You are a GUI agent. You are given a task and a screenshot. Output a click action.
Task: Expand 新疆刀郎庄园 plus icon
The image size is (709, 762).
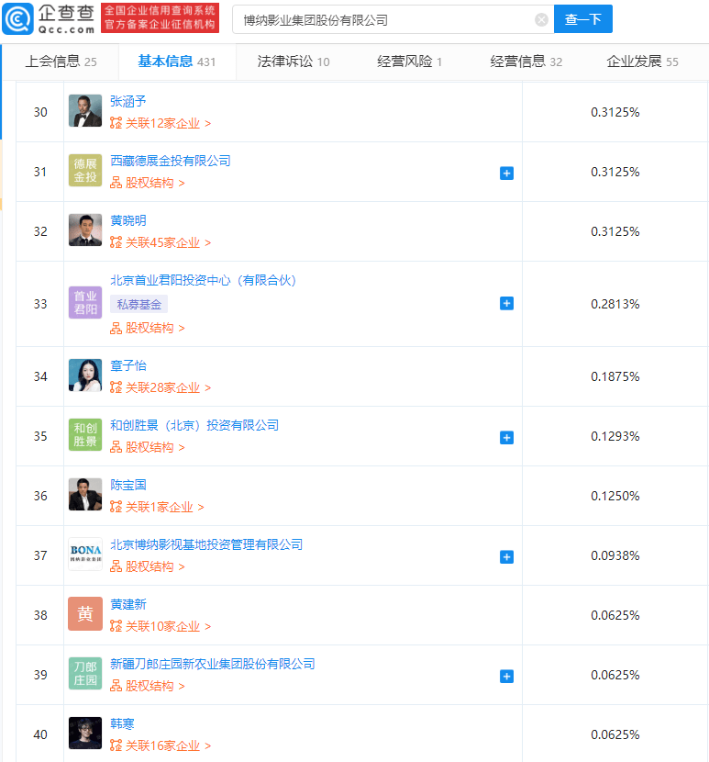(x=506, y=677)
